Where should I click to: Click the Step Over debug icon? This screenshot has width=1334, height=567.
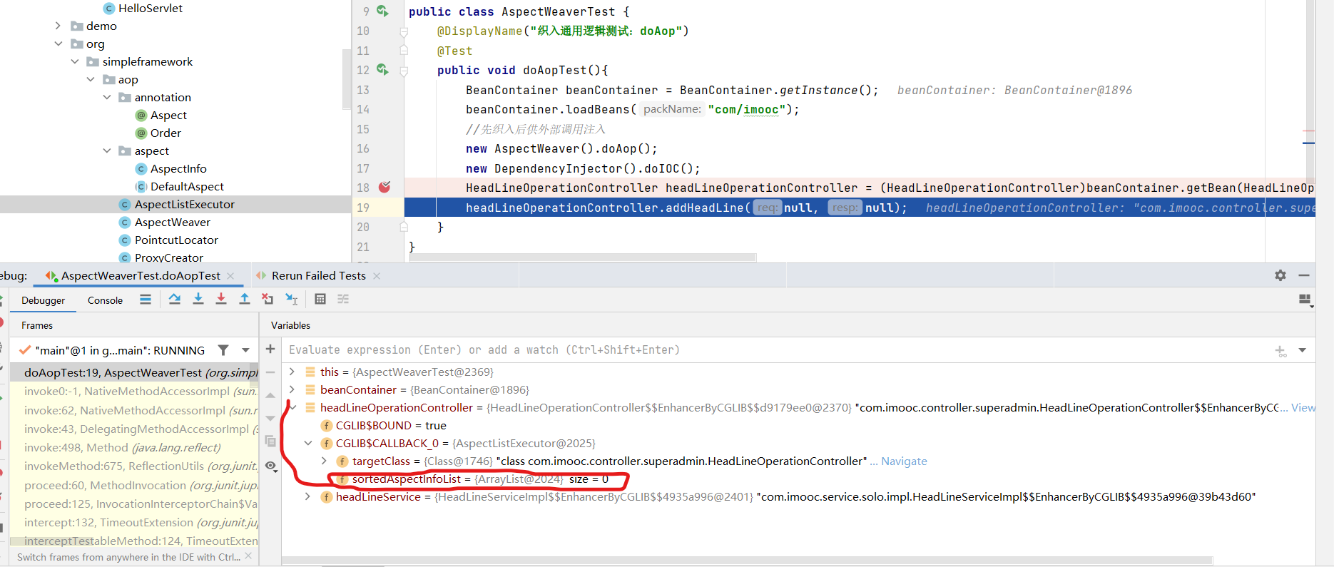175,300
